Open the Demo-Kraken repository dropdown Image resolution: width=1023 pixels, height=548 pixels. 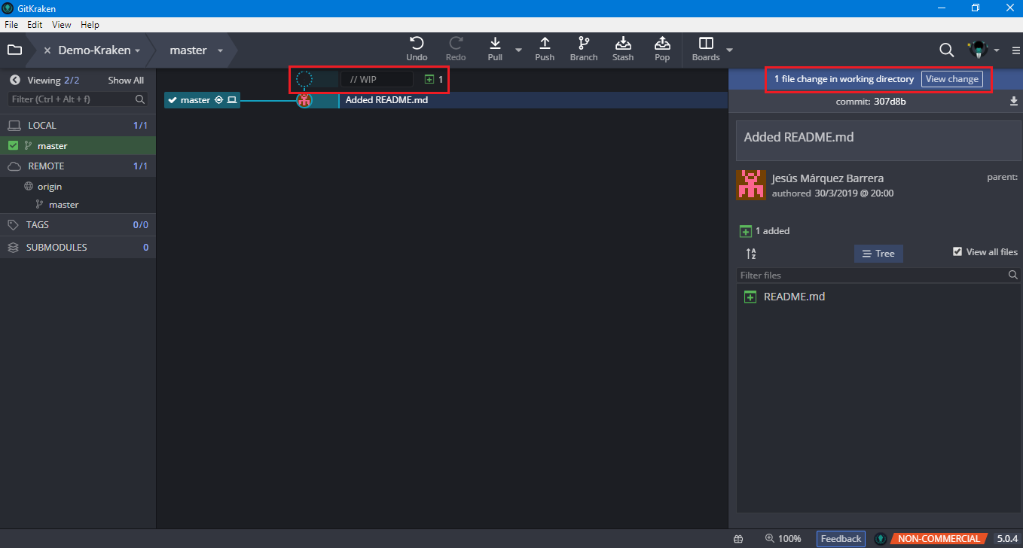click(138, 51)
